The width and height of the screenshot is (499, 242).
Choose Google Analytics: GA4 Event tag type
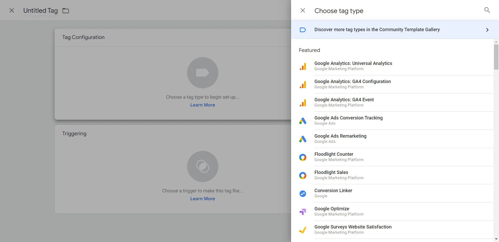coord(392,103)
